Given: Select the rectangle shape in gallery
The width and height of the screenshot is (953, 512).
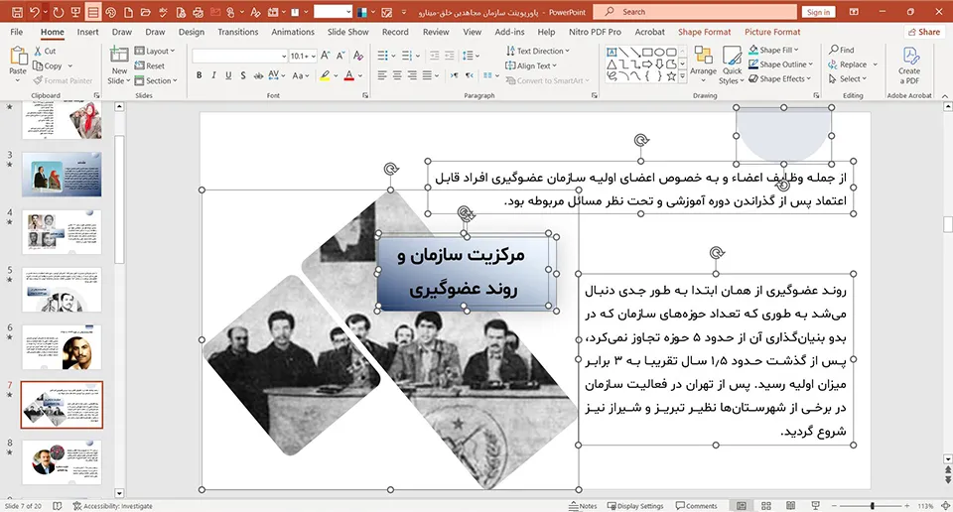Looking at the screenshot, I should pos(647,53).
